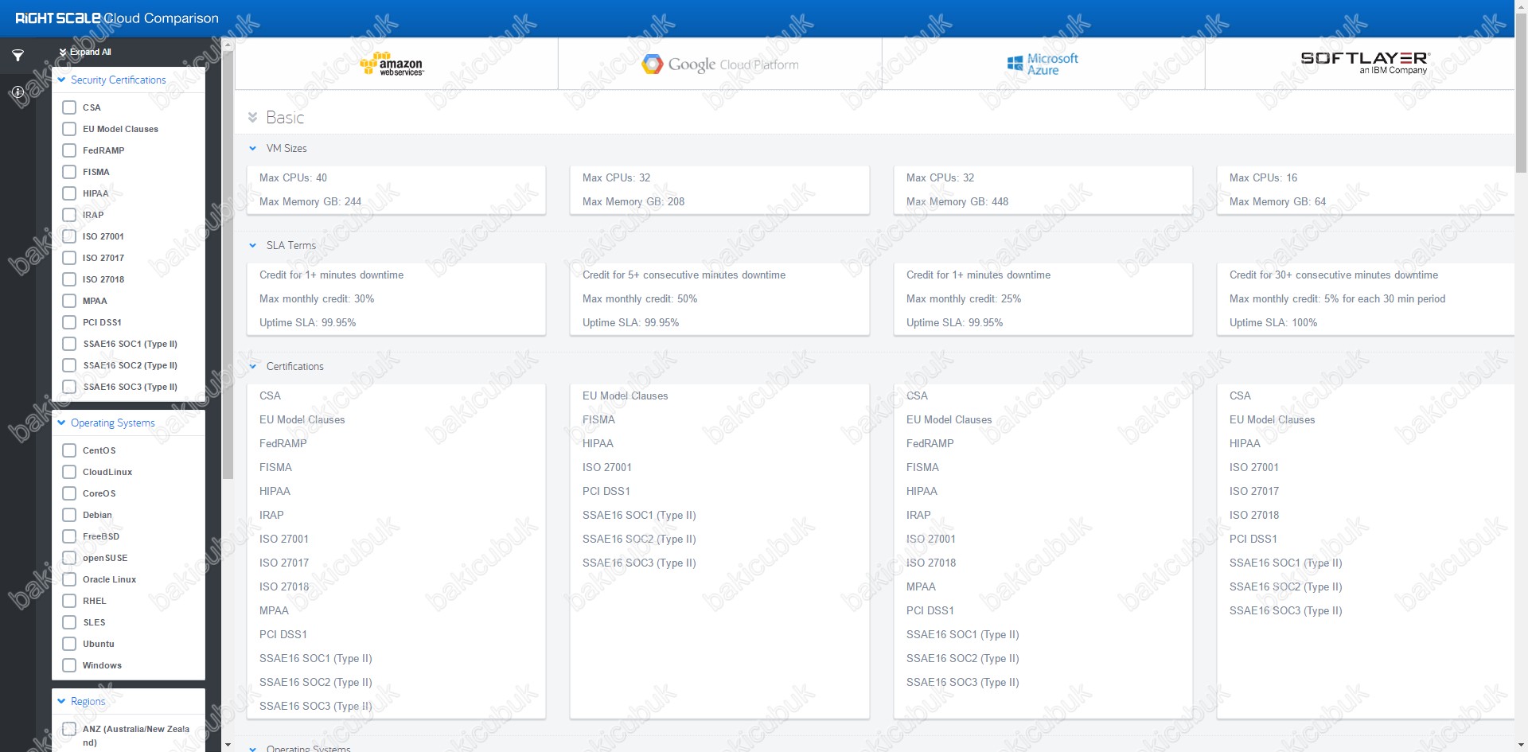Click Google's 'Max monthly credit: 50%' text

click(640, 298)
